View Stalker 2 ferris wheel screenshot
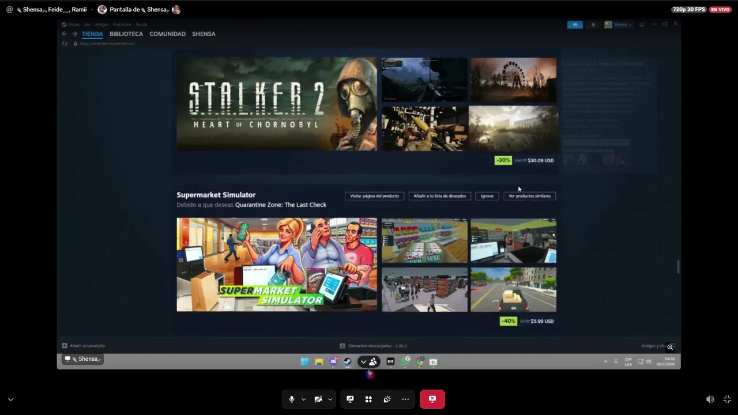This screenshot has height=415, width=738. [513, 80]
